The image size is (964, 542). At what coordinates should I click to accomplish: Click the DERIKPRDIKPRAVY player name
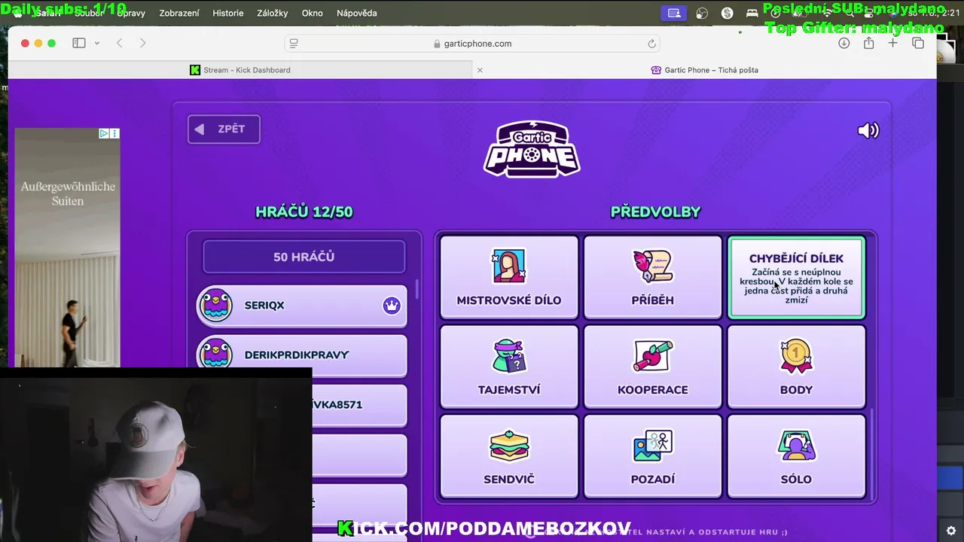coord(297,355)
